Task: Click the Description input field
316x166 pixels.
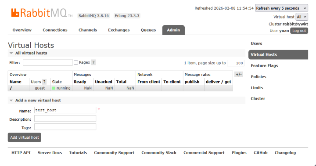Action: [x=65, y=119]
